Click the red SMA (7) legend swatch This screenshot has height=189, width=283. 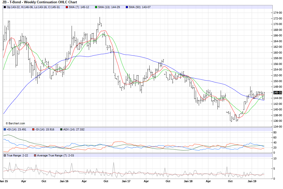coord(66,7)
